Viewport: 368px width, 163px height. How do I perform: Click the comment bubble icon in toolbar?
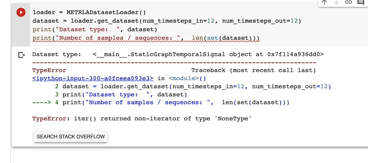(361, 2)
